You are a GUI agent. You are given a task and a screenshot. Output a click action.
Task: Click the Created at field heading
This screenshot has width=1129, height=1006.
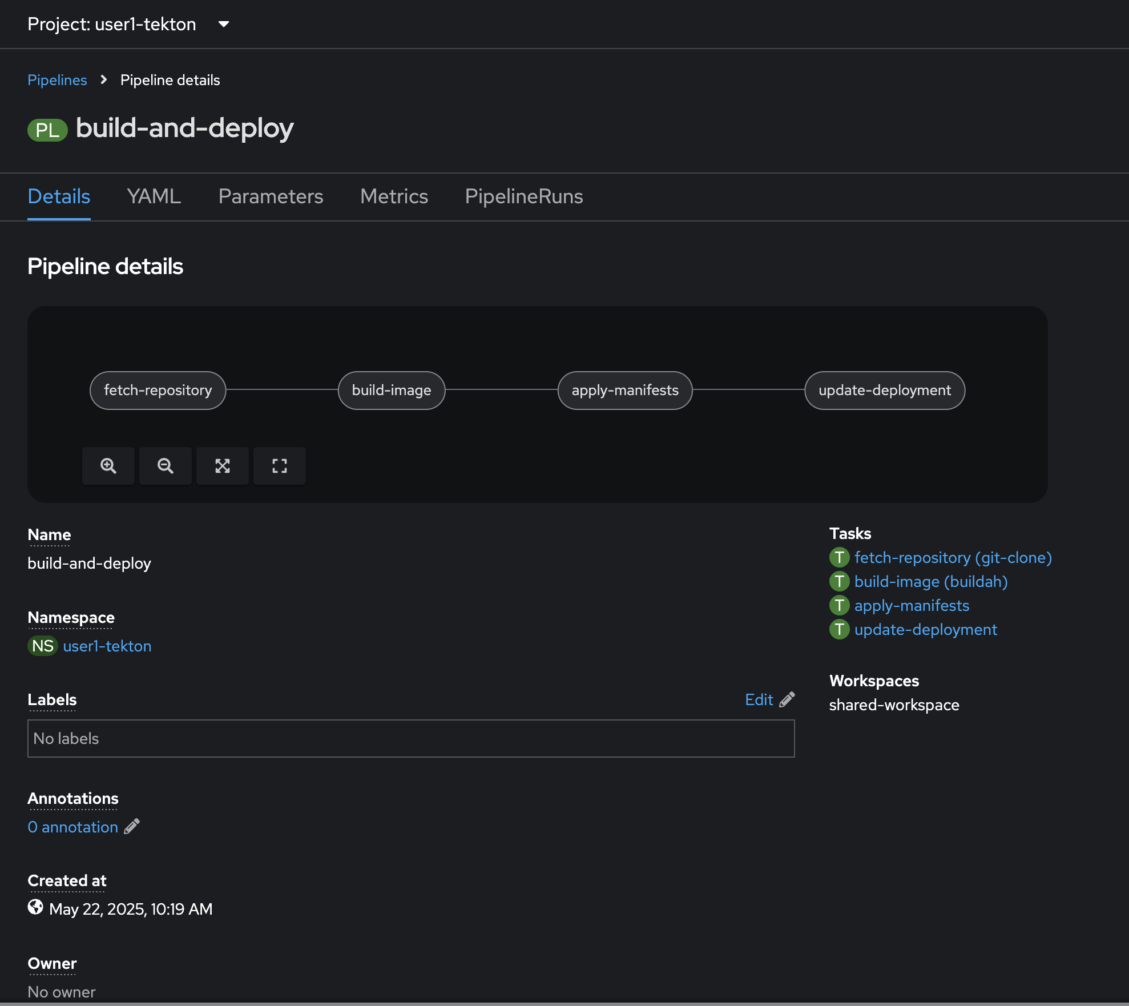(67, 880)
